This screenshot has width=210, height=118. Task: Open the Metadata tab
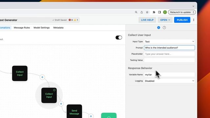click(x=58, y=28)
